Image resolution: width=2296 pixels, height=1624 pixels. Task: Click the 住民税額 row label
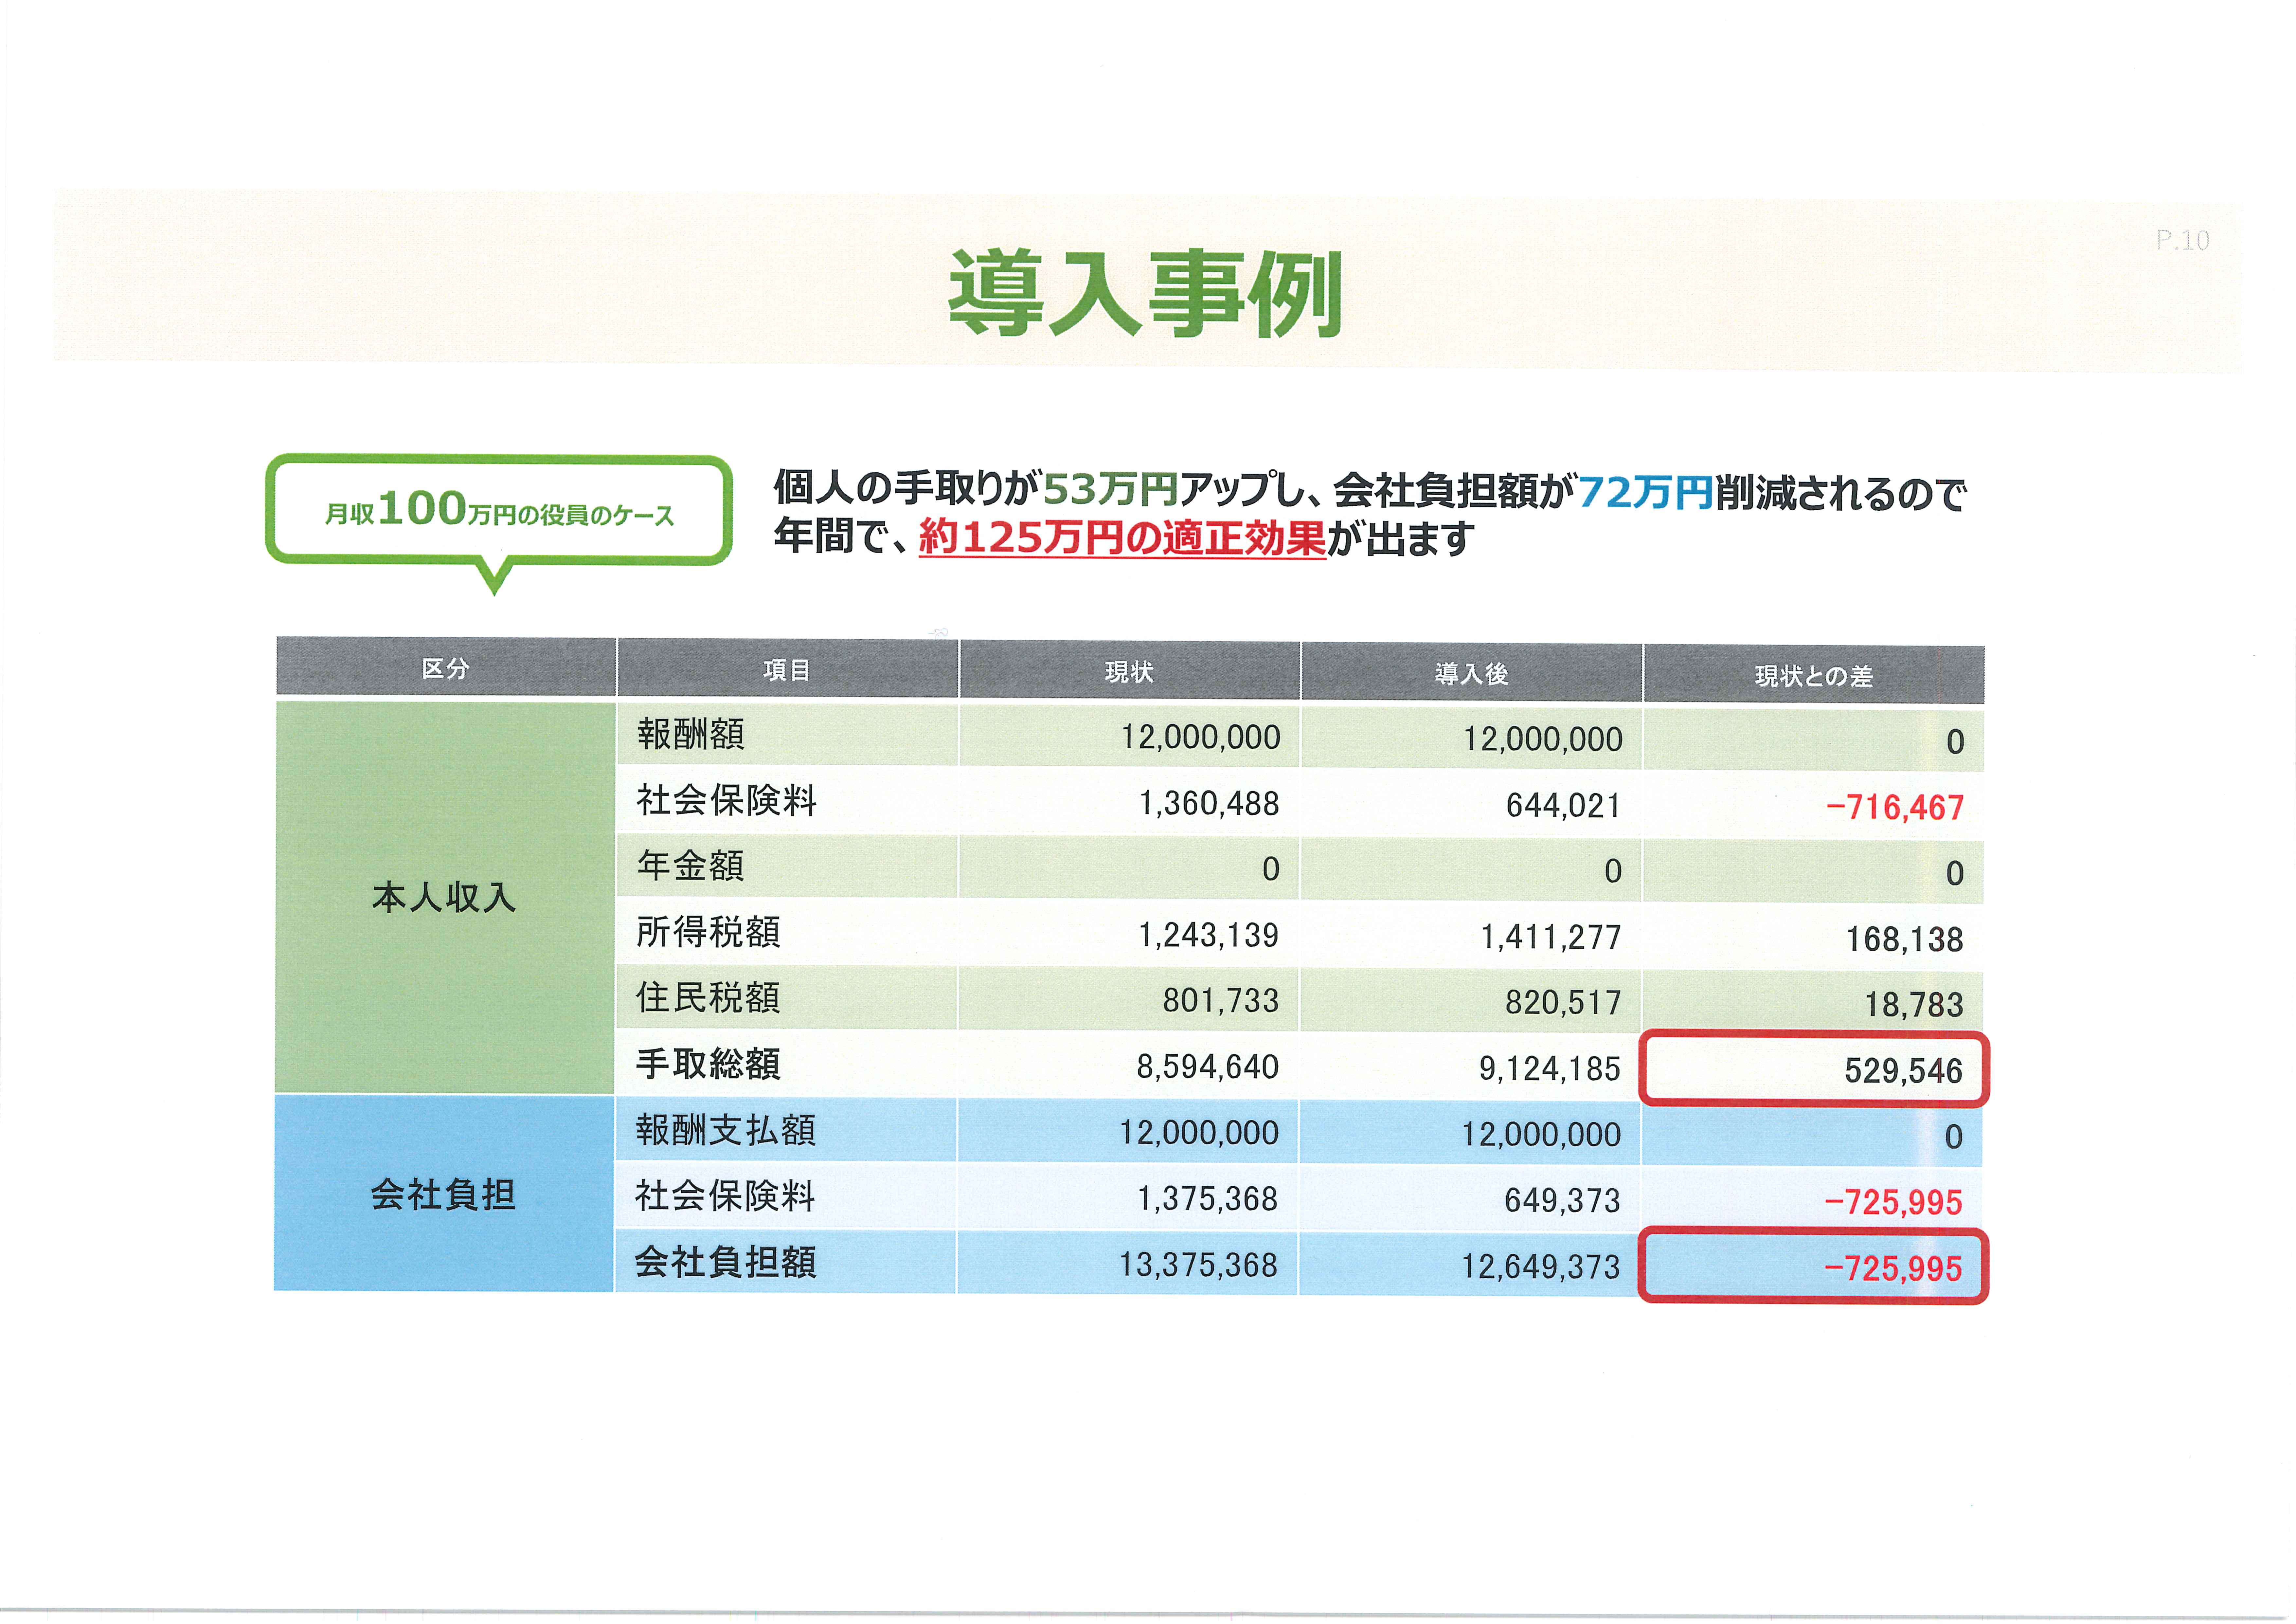point(708,998)
